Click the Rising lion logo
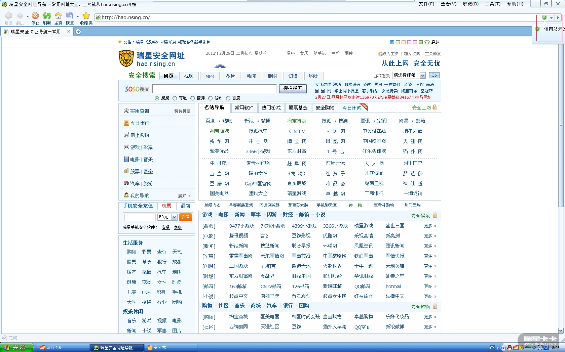565x352 pixels. coord(126,59)
